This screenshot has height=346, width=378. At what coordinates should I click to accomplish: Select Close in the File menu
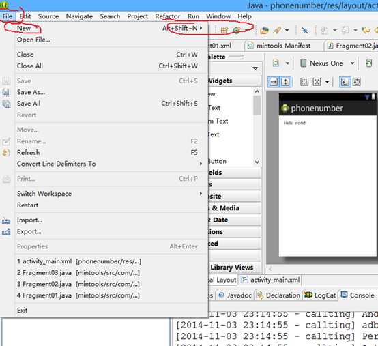tap(112, 55)
